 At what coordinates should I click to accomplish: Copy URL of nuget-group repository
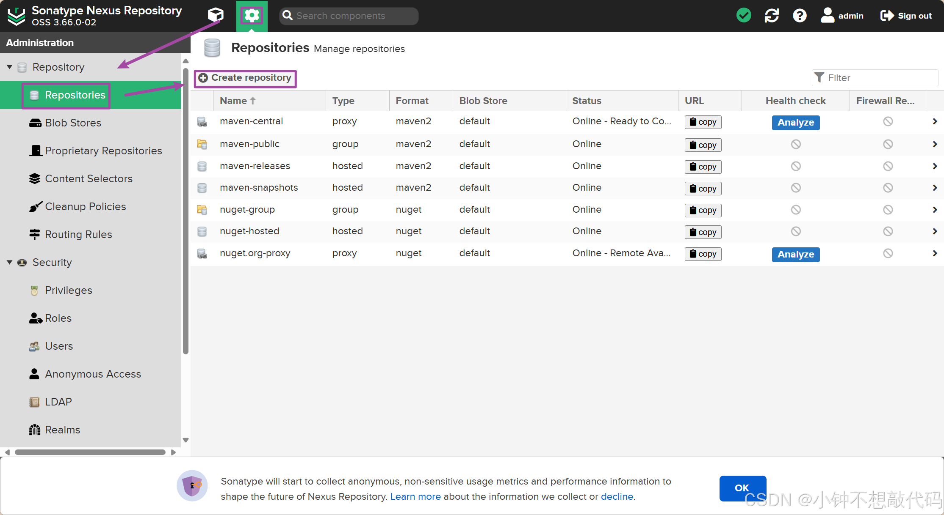tap(703, 211)
